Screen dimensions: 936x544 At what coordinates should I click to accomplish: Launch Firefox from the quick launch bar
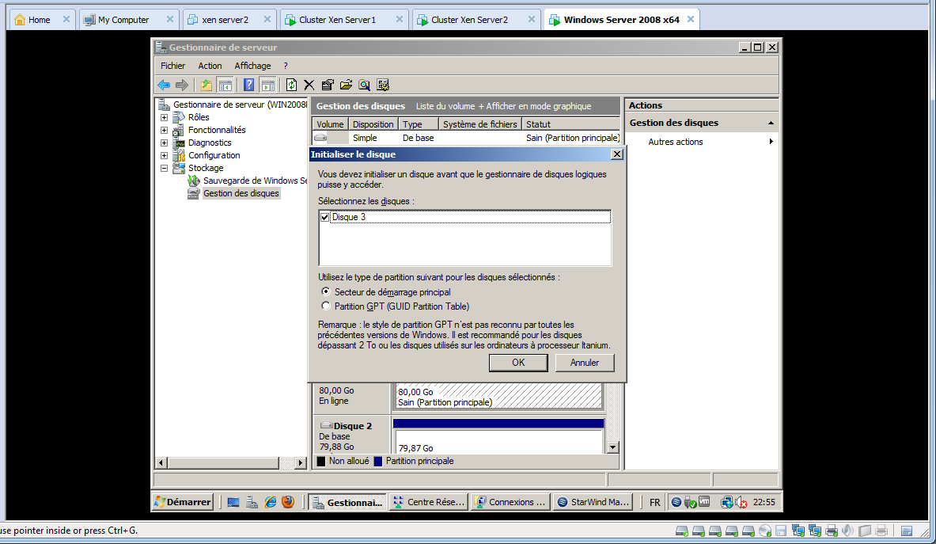tap(288, 502)
